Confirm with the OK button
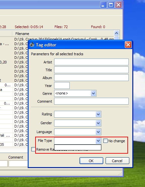The height and width of the screenshot is (187, 145). [91, 161]
